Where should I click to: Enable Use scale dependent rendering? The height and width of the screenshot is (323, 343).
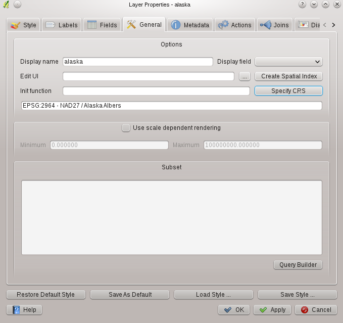126,128
